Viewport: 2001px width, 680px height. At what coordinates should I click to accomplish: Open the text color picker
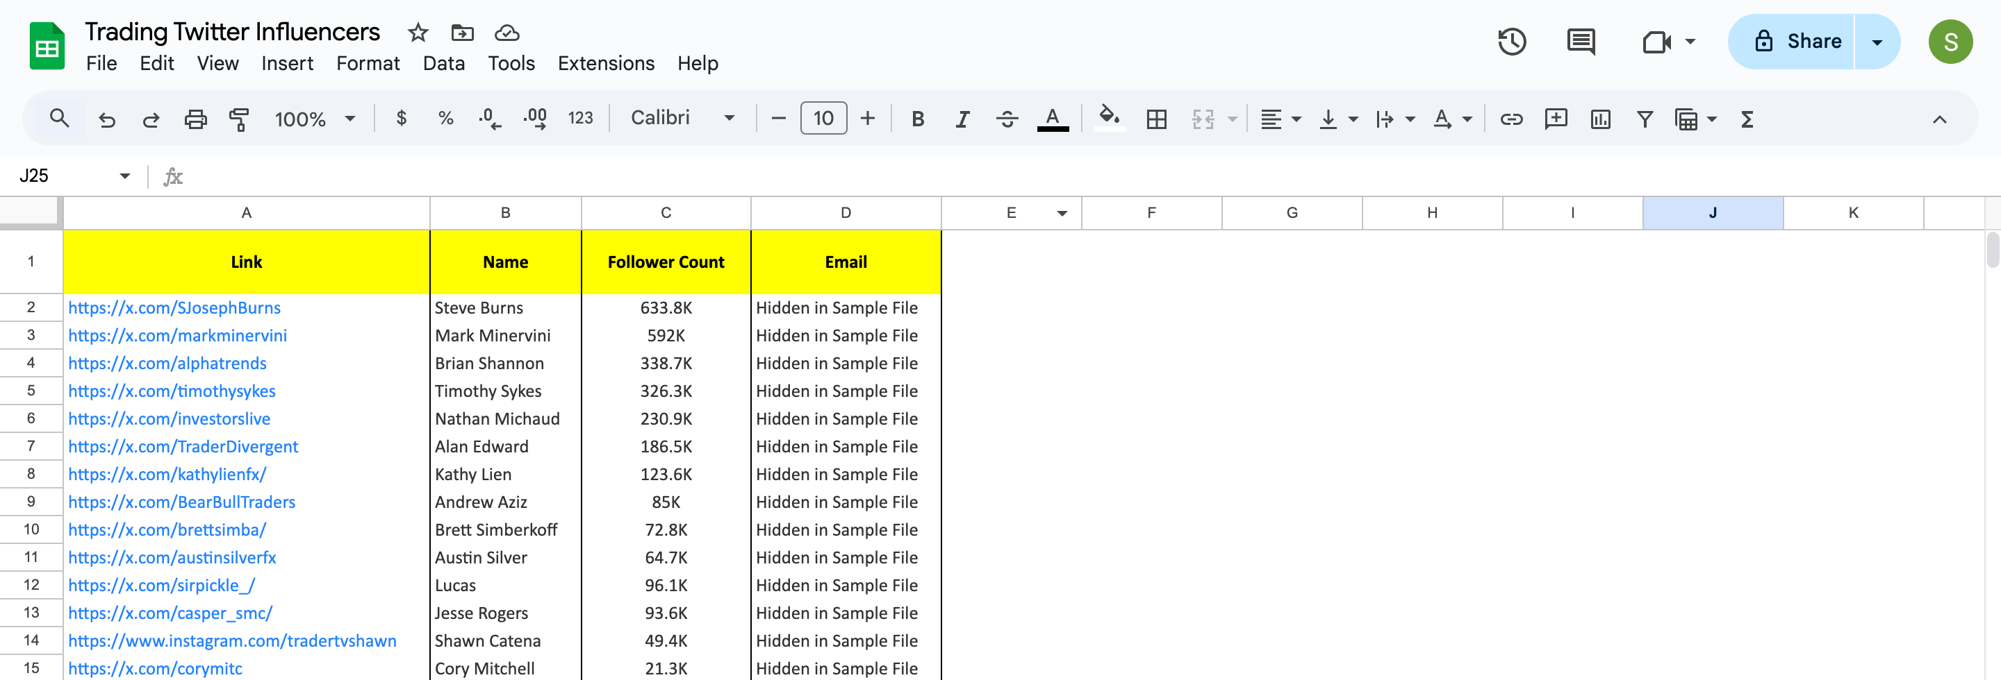pos(1053,119)
